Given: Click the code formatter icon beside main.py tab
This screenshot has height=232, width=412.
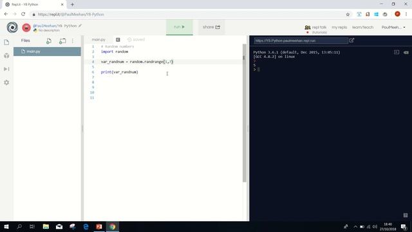Looking at the screenshot, I should pos(118,40).
